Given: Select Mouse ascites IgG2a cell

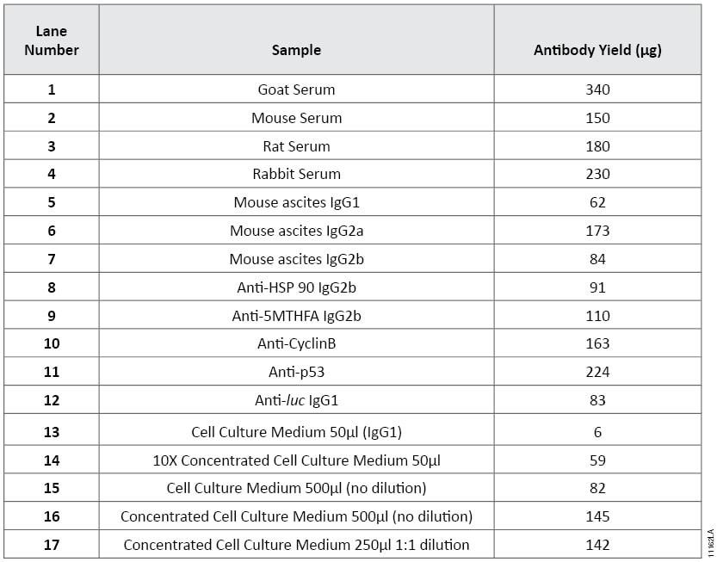Looking at the screenshot, I should [296, 231].
